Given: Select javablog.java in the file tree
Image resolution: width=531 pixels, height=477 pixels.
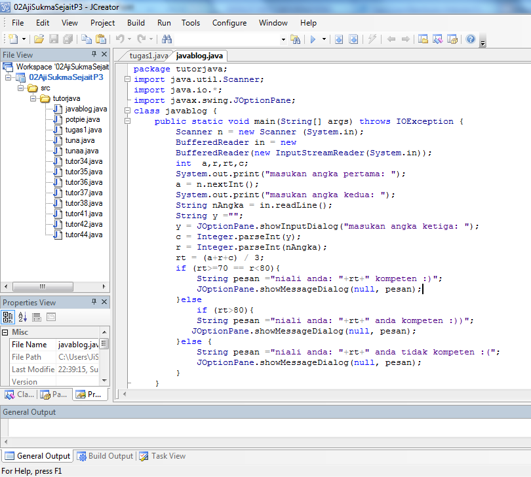Looking at the screenshot, I should (x=86, y=109).
